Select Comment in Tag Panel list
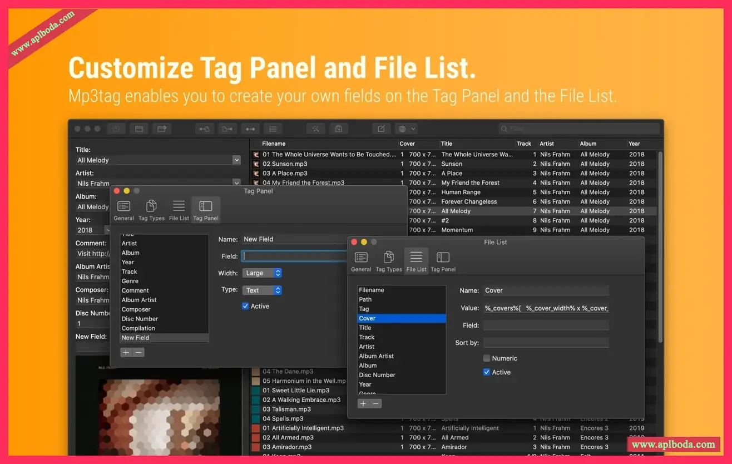The image size is (732, 464). coord(165,290)
